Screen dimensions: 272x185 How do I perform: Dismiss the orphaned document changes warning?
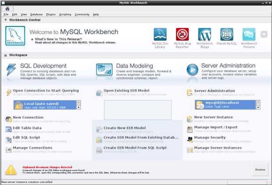260,170
